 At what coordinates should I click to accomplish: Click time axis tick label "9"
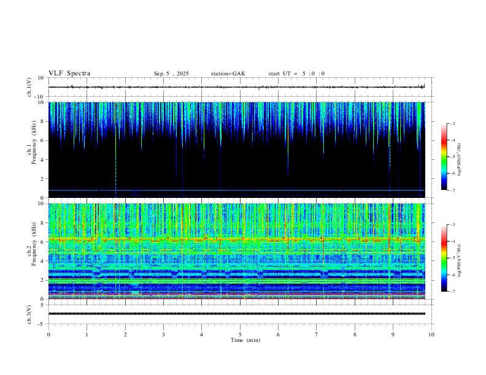(x=393, y=335)
